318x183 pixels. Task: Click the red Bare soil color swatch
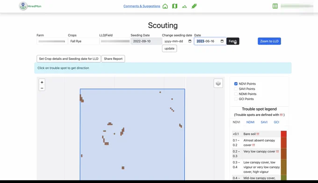[283, 134]
